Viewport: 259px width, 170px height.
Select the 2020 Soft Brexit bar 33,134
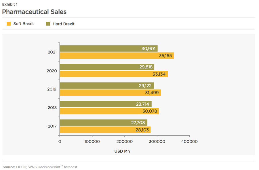tap(114, 74)
